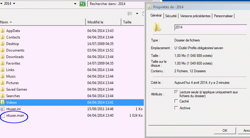This screenshot has height=138, width=250.
Task: Sort by the Nom column header
Action: pos(43,22)
